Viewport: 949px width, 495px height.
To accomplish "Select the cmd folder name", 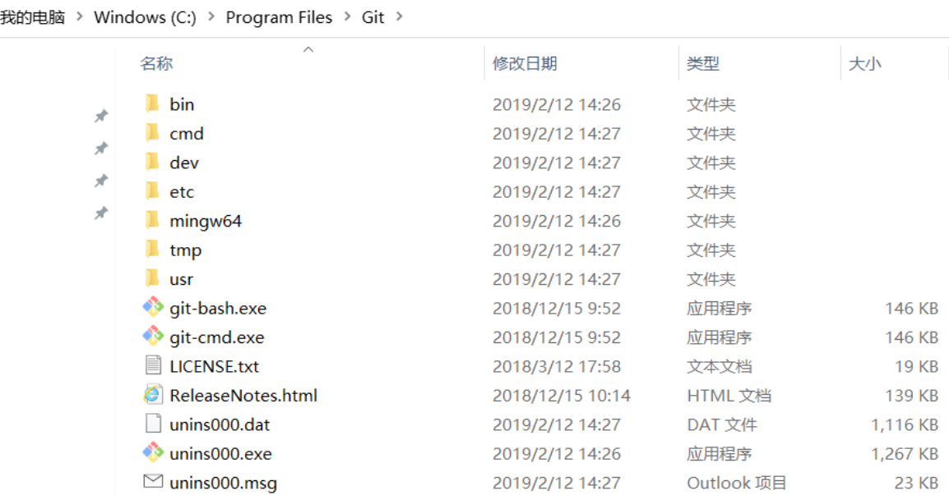I will (x=187, y=134).
